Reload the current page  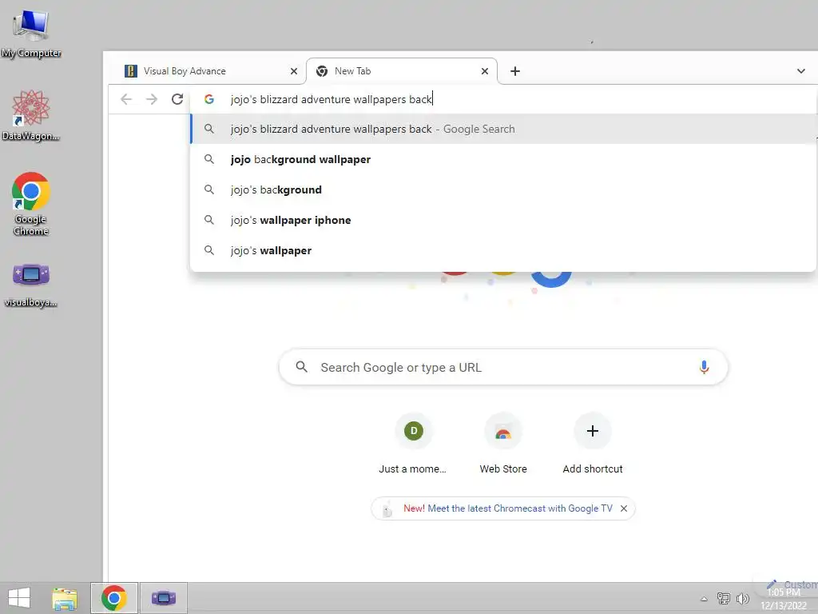pyautogui.click(x=177, y=99)
